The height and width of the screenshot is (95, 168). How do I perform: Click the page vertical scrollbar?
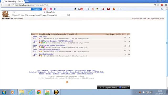[167, 43]
